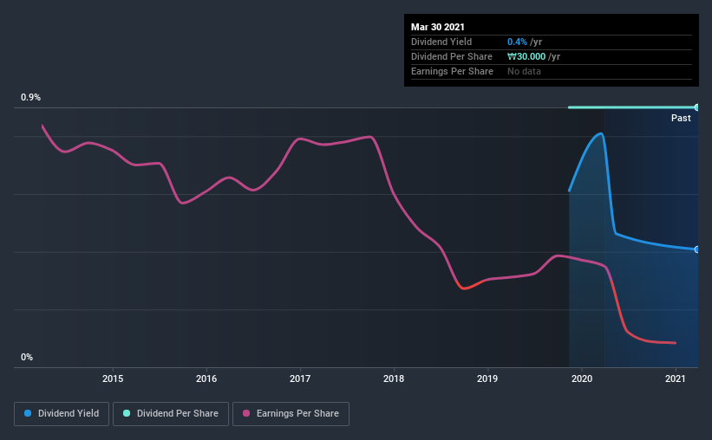The width and height of the screenshot is (712, 440).
Task: Click the pink Earnings Per Share legend dot
Action: pyautogui.click(x=246, y=413)
